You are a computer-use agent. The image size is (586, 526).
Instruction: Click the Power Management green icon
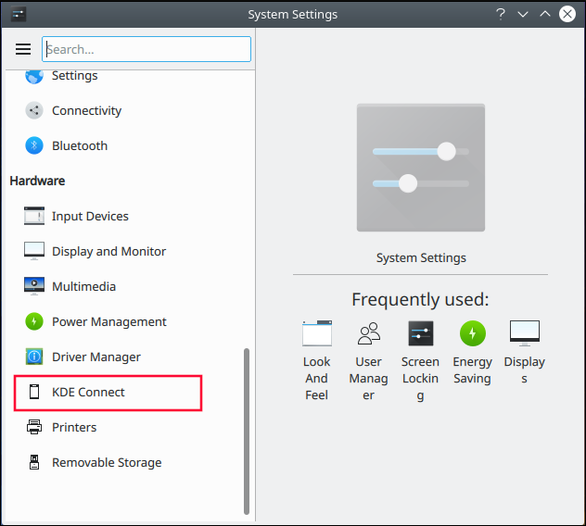point(34,321)
